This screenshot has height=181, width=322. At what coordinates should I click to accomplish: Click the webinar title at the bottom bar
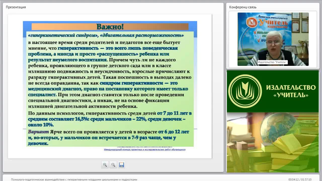coord(74,179)
